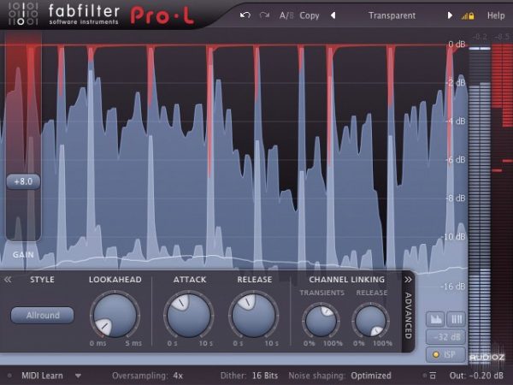
Task: Click the small resize icon beside Out
Action: tap(433, 376)
